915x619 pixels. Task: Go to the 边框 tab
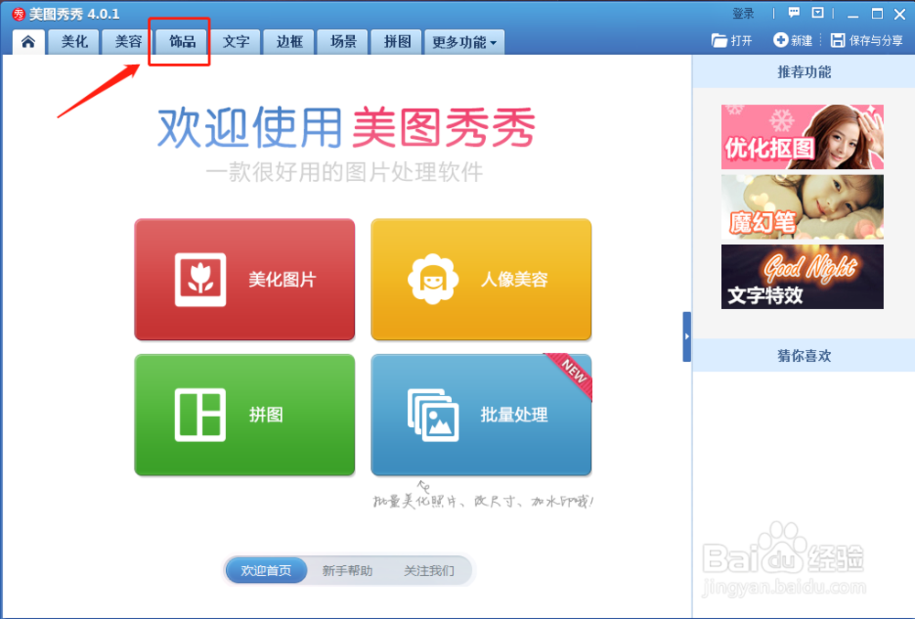(289, 41)
